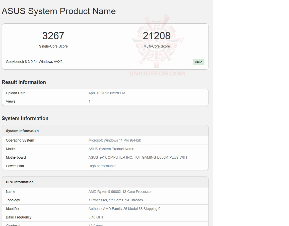This screenshot has height=226, width=289.
Task: Expand the System Information section
Action: tap(25, 118)
